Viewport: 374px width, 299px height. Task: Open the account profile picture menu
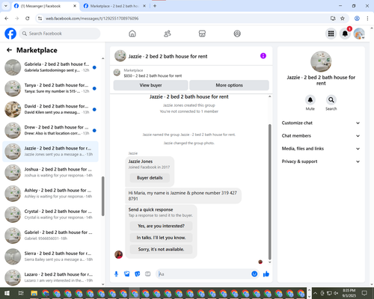tap(359, 34)
